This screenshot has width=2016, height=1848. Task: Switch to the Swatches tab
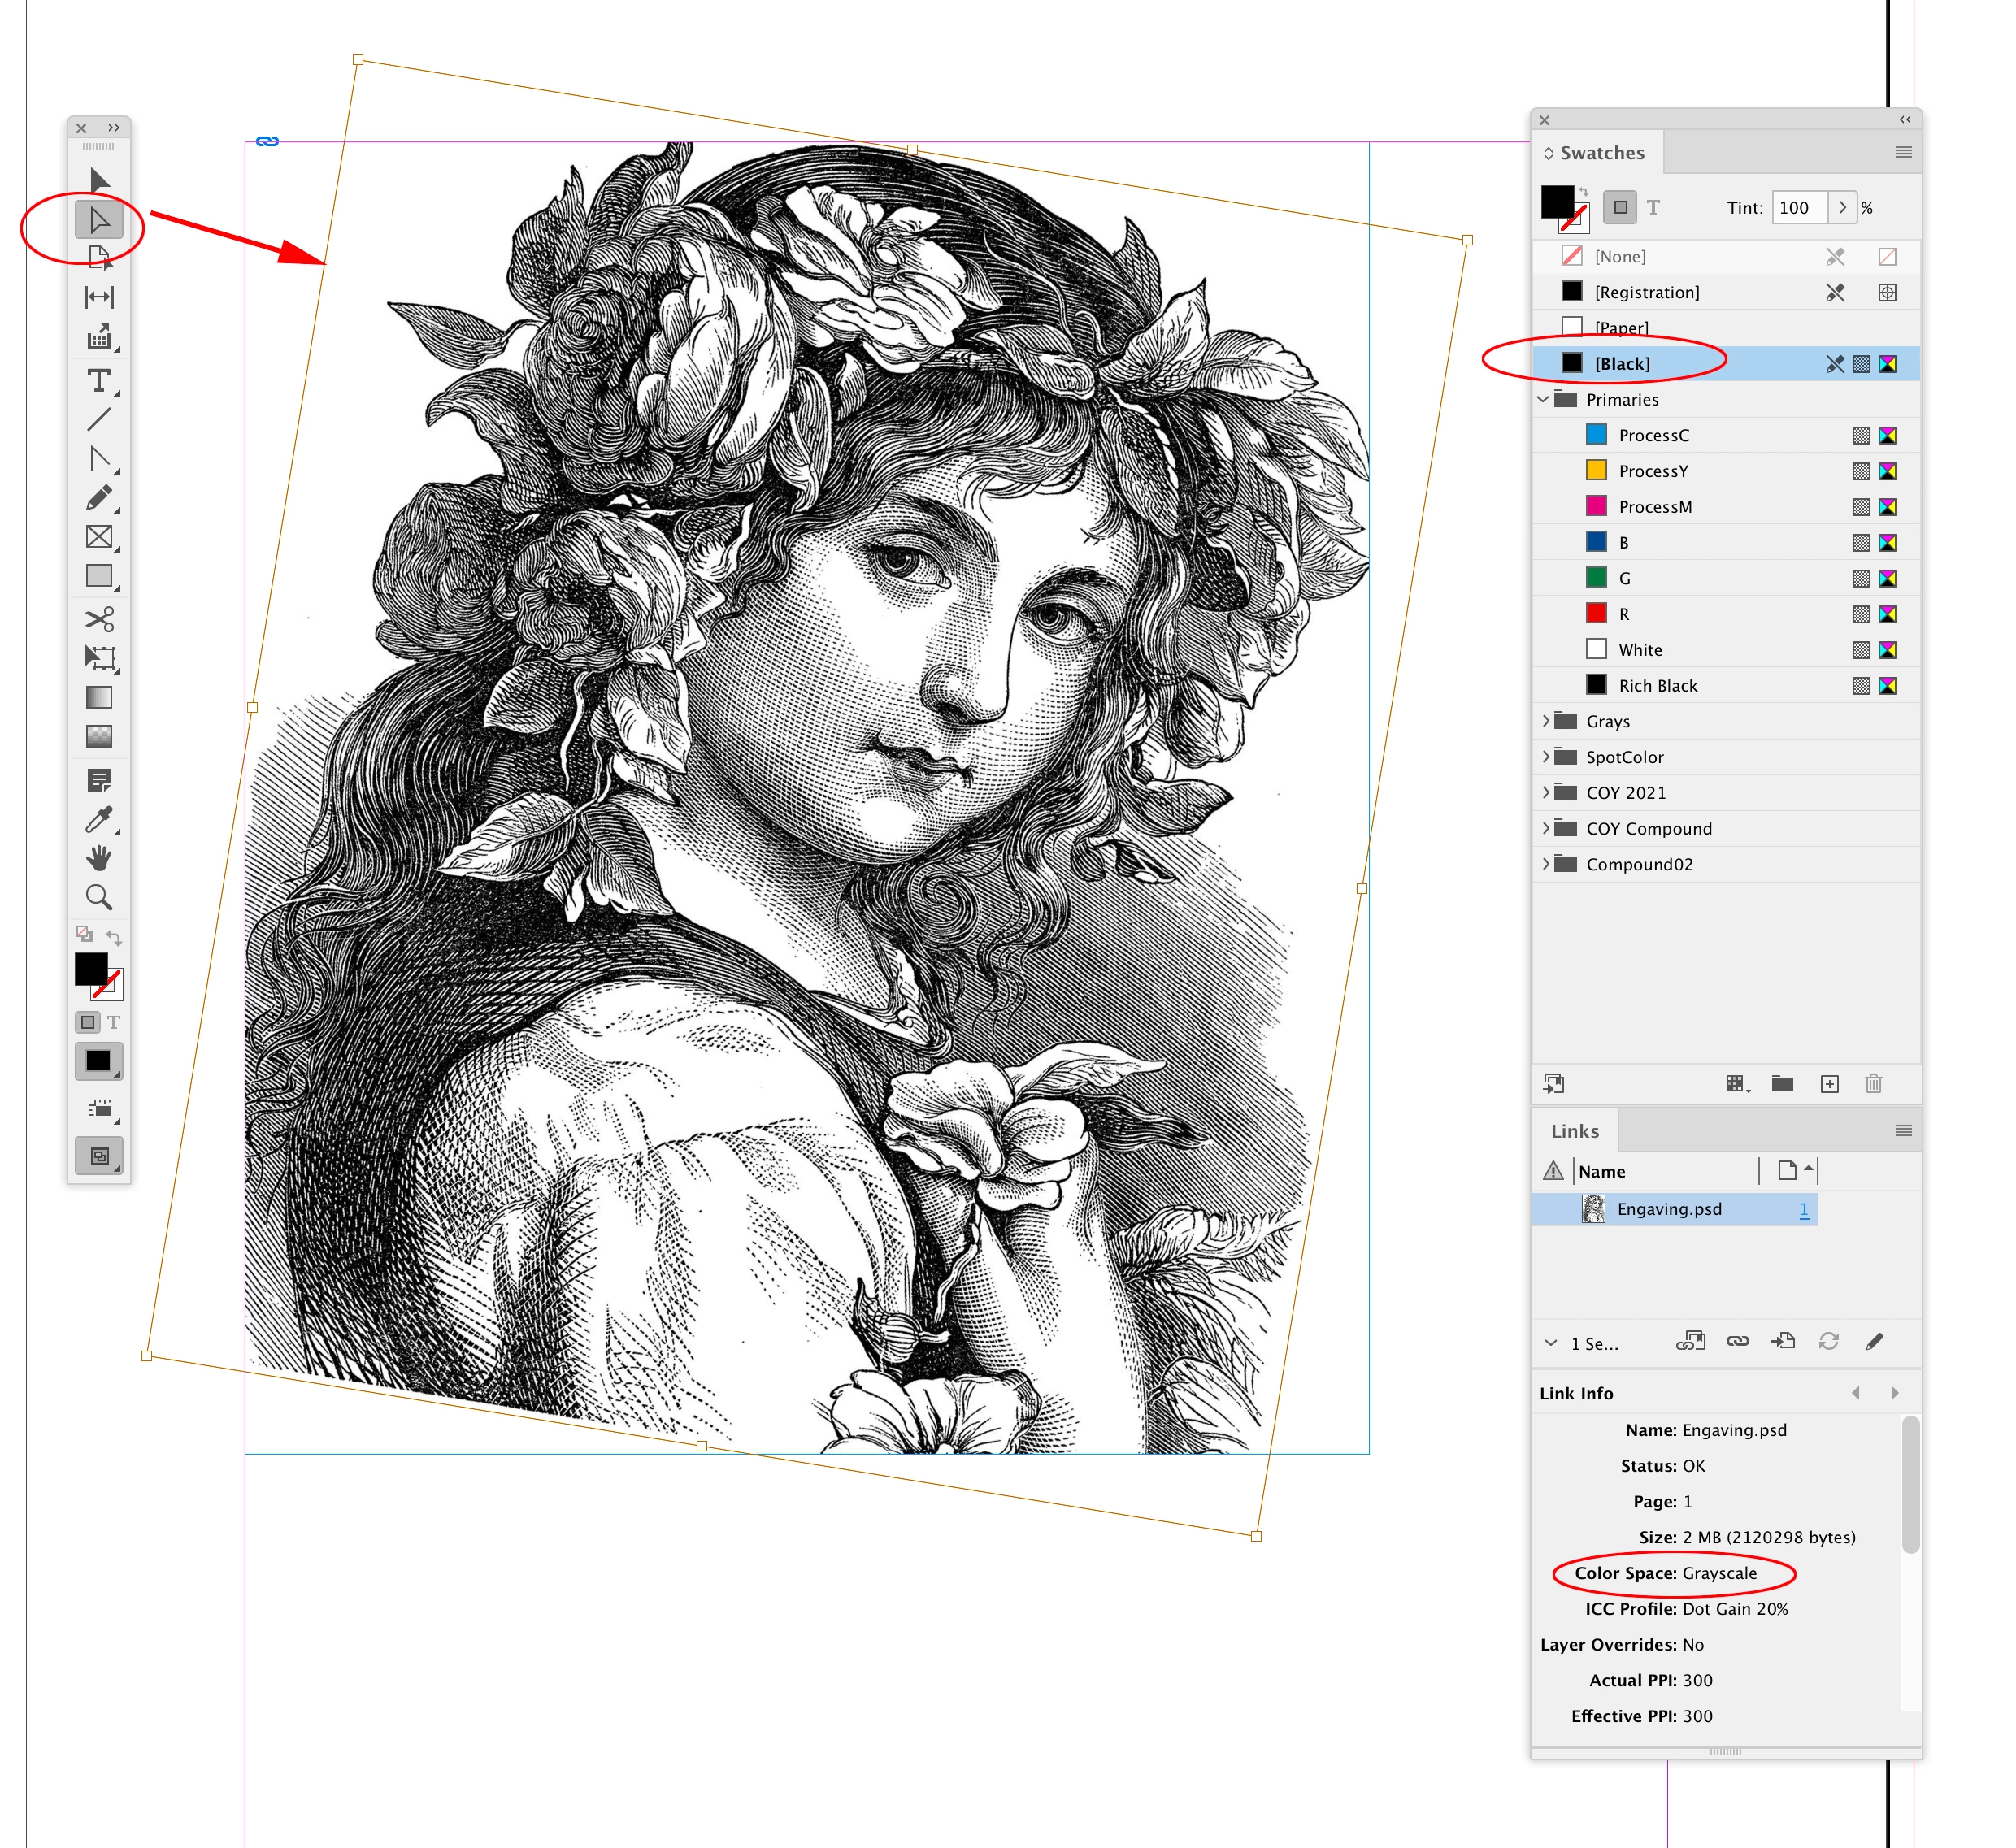coord(1601,153)
